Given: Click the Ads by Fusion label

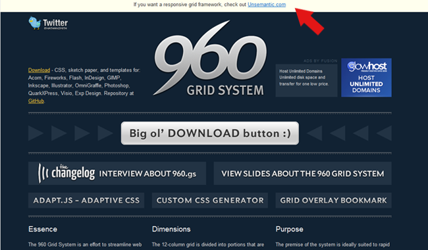Looking at the screenshot, I should 320,61.
